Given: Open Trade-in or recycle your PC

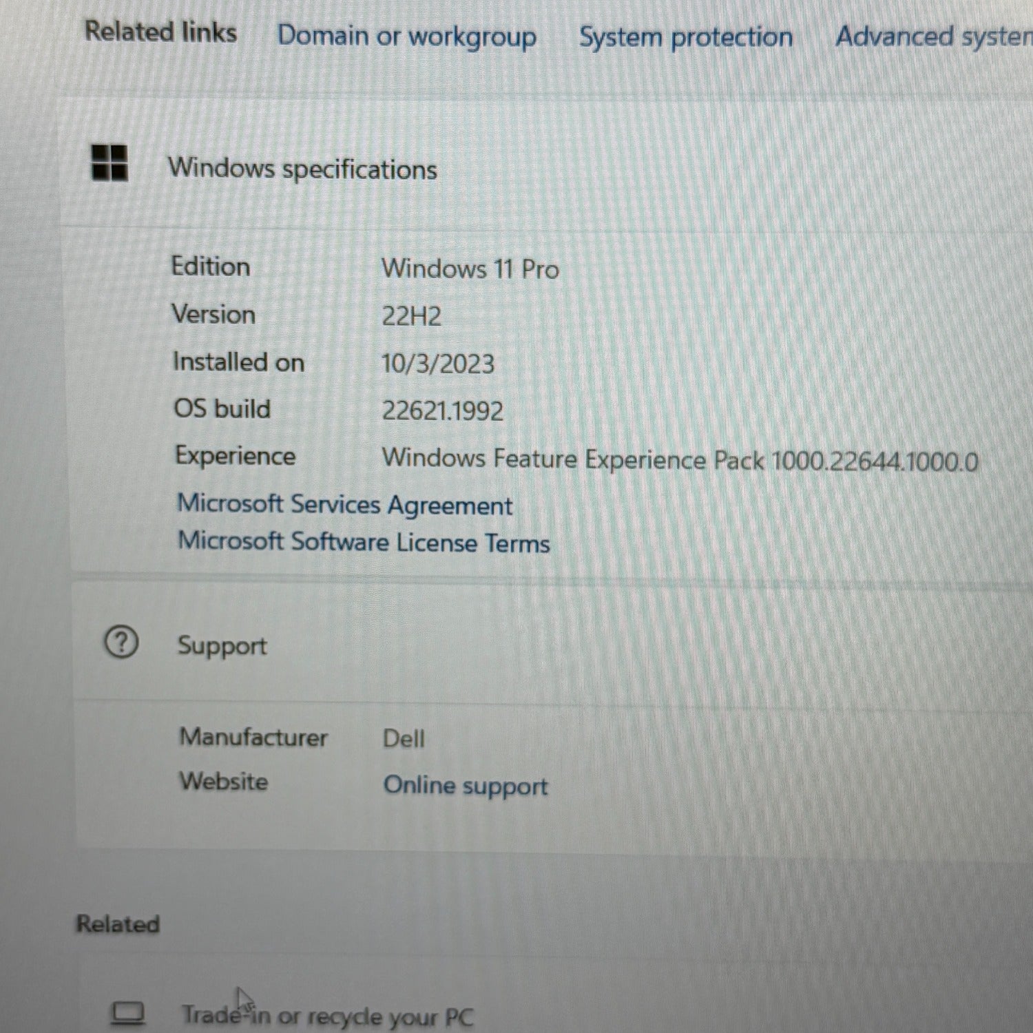Looking at the screenshot, I should 327,1016.
